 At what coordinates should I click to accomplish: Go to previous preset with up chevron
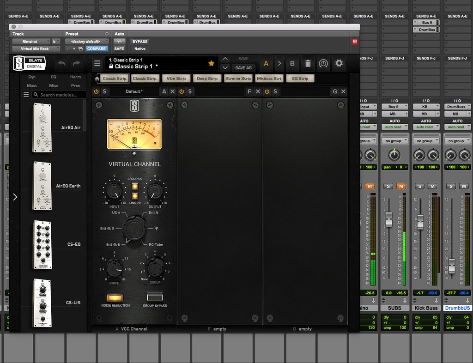pos(225,59)
